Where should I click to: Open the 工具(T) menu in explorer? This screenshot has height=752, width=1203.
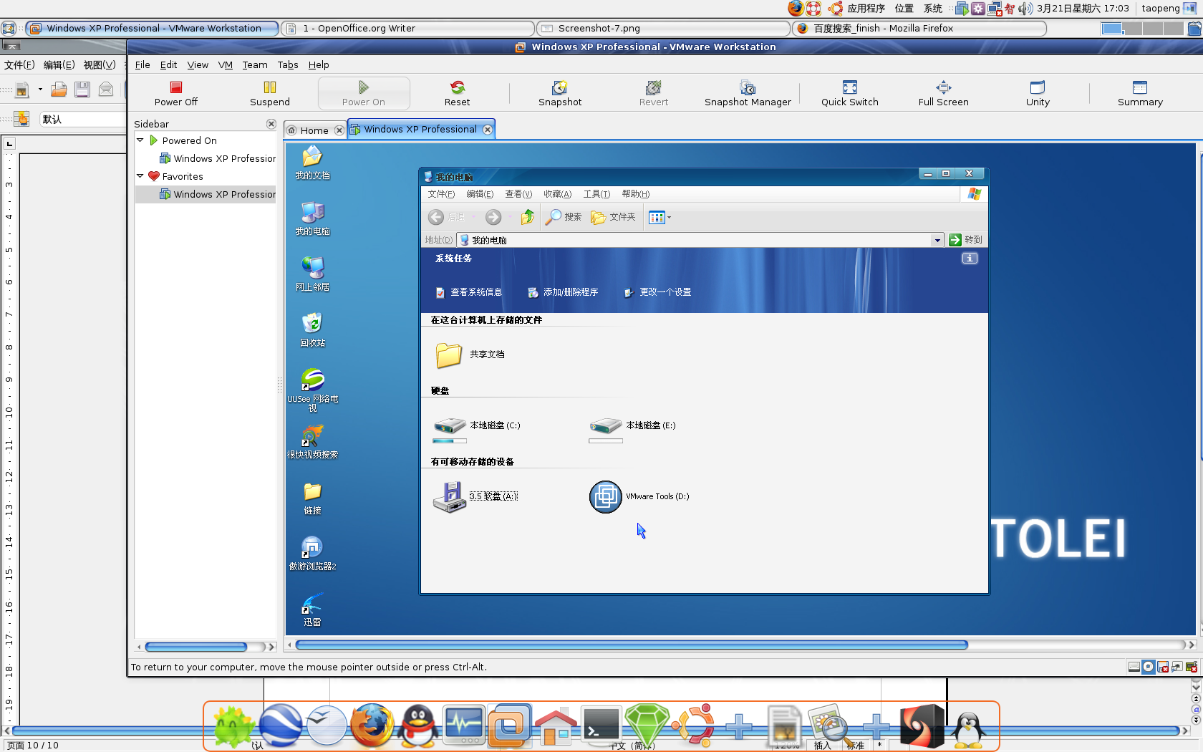tap(596, 194)
